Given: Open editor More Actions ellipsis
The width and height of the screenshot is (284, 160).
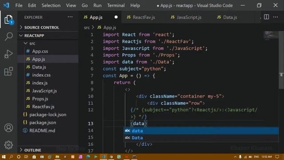Looking at the screenshot, I should point(276,17).
